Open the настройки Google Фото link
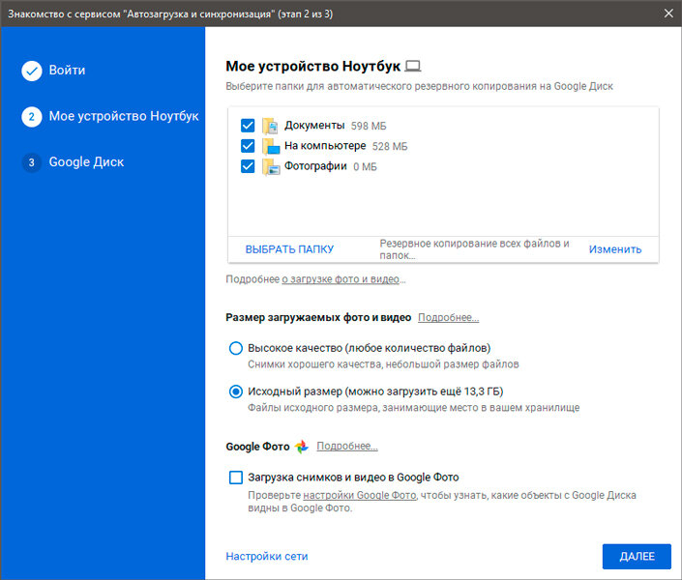The width and height of the screenshot is (682, 580). (359, 495)
